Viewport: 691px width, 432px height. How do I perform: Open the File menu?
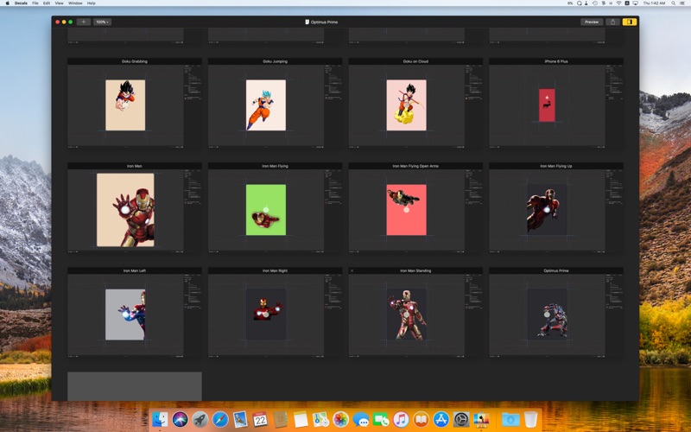pos(35,3)
